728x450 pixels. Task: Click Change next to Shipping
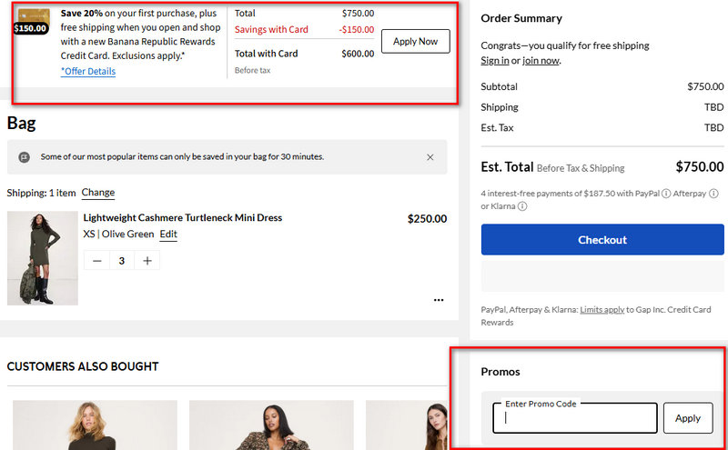pos(98,193)
